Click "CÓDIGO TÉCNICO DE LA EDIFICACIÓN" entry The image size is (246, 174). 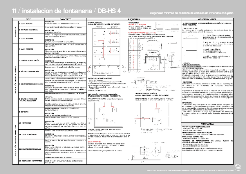pos(196,127)
